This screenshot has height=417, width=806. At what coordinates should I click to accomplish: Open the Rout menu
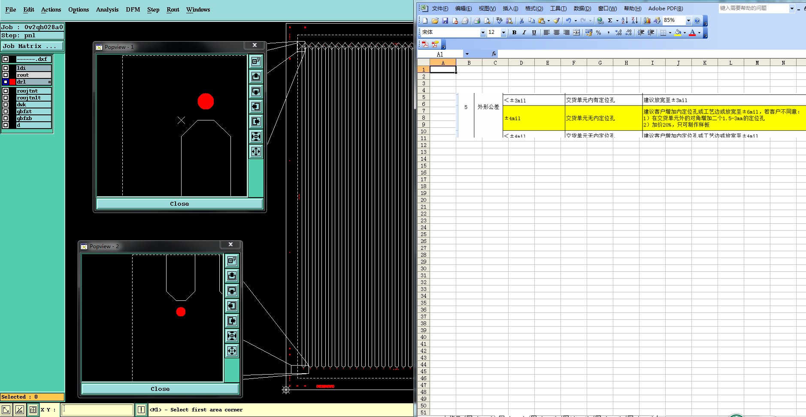click(173, 9)
